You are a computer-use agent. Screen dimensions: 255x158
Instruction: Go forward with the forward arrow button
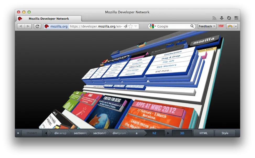click(28, 26)
